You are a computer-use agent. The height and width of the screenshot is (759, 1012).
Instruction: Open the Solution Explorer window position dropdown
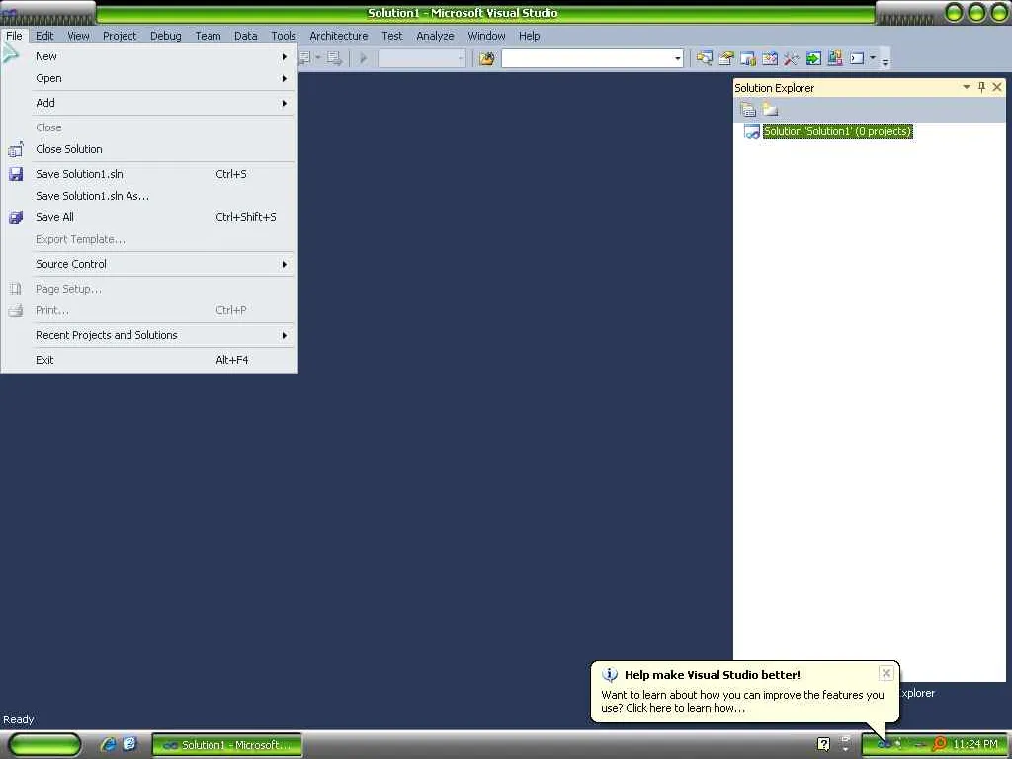coord(967,87)
